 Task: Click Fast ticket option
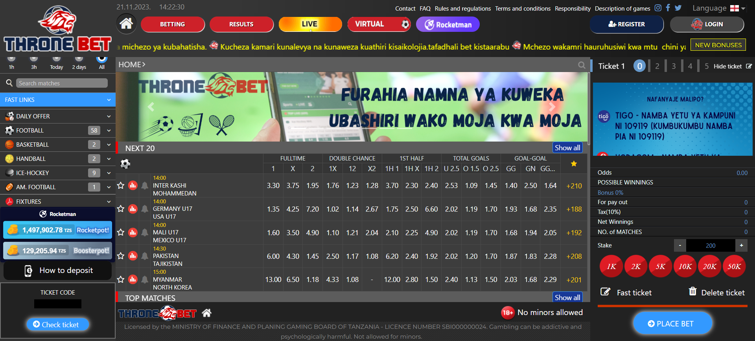(x=626, y=292)
